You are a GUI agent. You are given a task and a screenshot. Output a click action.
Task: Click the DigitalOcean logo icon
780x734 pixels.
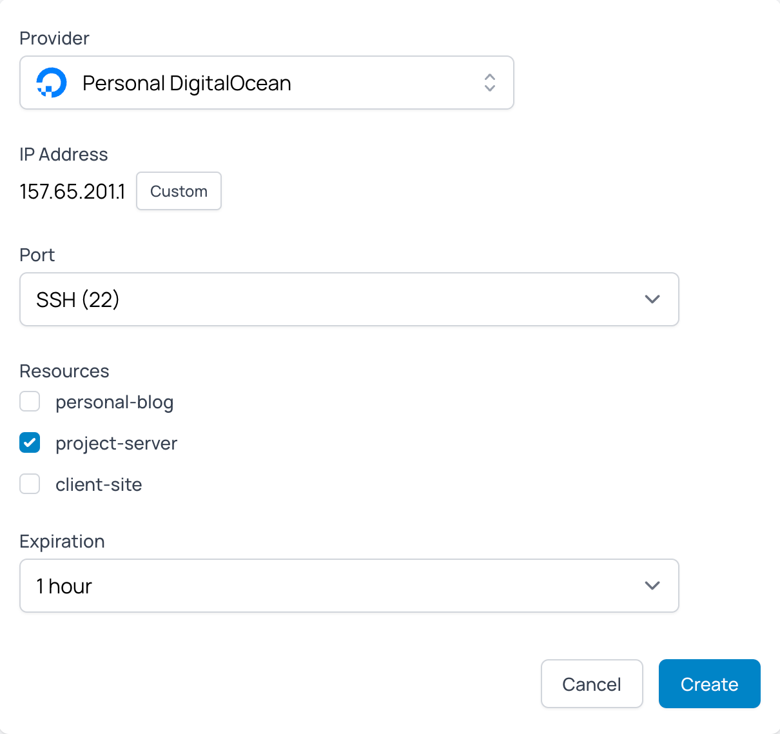click(x=52, y=83)
